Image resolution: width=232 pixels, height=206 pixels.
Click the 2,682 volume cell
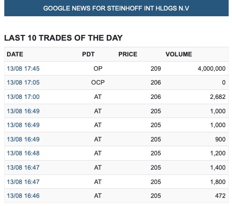coord(218,97)
